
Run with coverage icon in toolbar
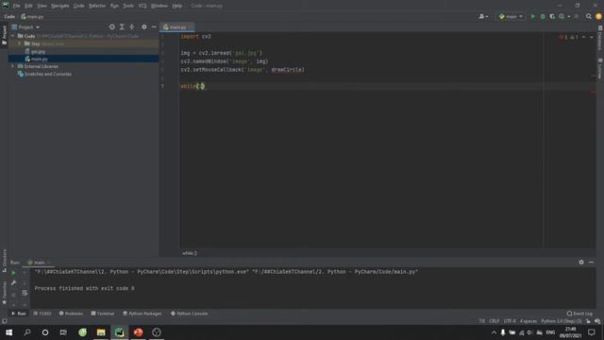[552, 17]
